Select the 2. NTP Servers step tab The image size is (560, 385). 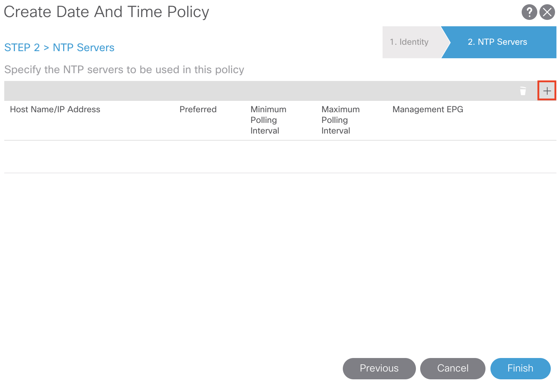(x=497, y=42)
